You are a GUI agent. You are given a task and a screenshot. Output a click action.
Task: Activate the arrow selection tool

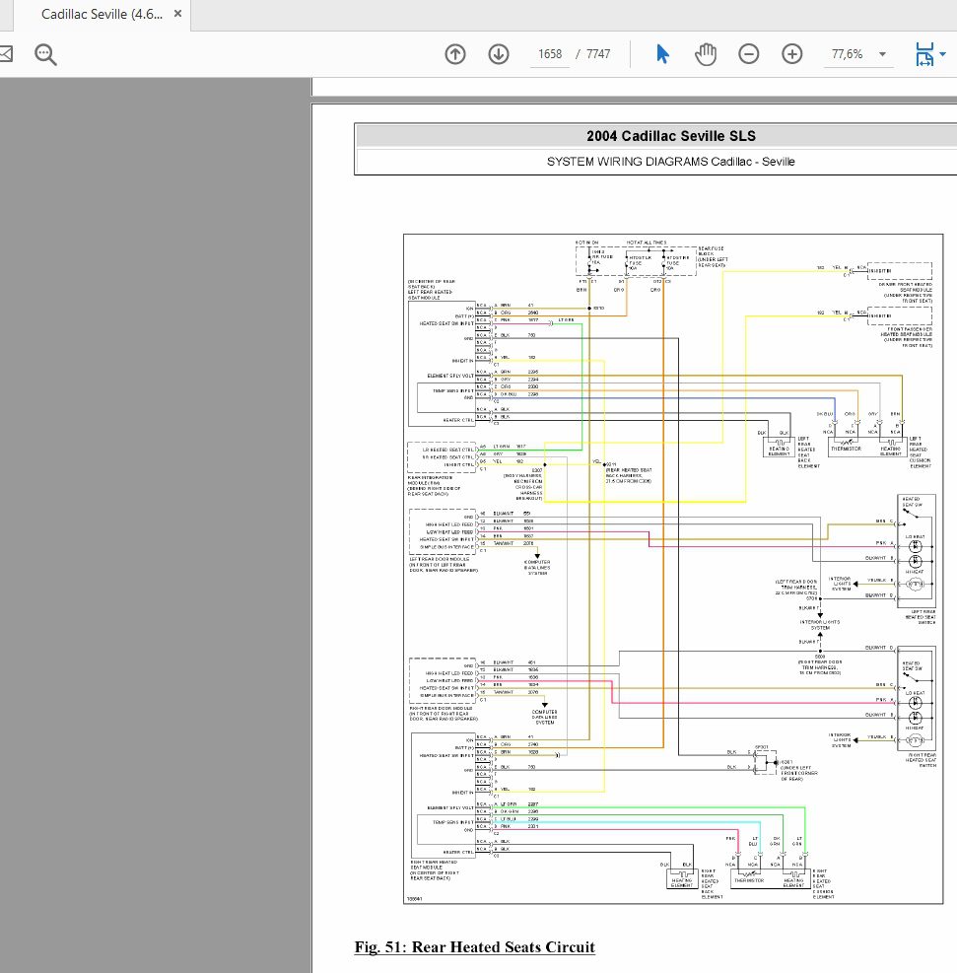click(662, 54)
